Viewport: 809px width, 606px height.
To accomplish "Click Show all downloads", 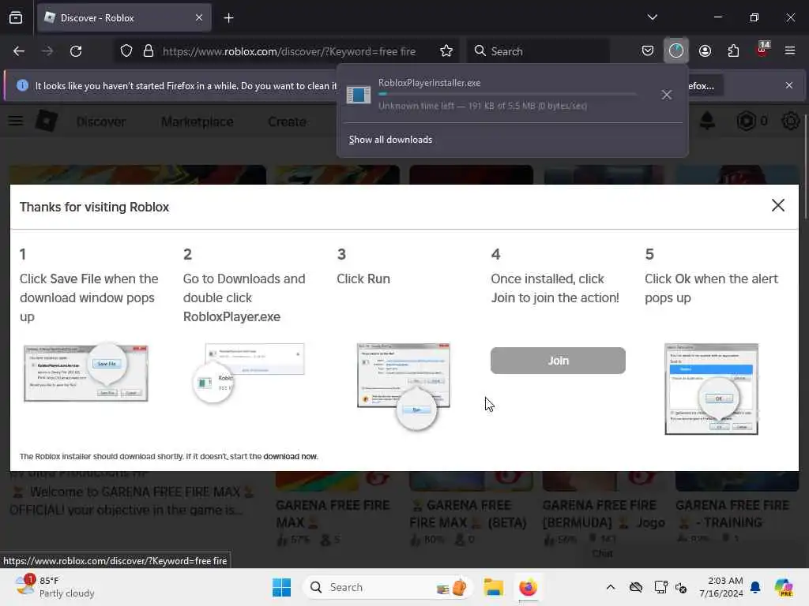I will coord(390,140).
